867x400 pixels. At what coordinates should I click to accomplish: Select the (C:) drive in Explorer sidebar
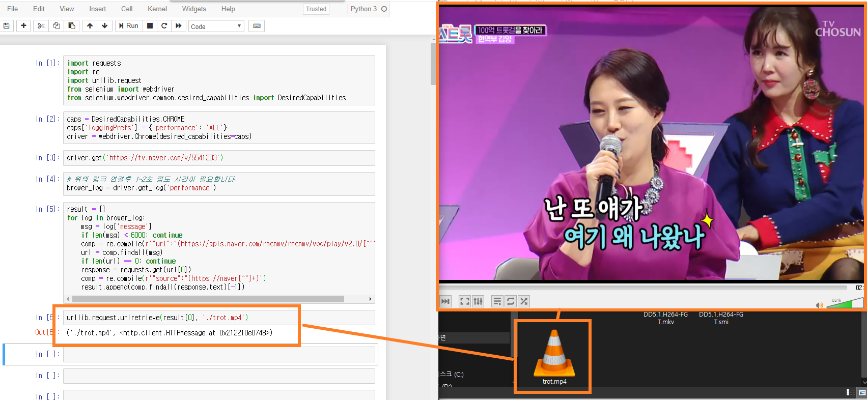452,374
